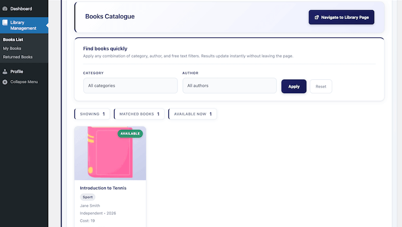Click the external link icon on Navigate button
Viewport: 402px width, 227px height.
(317, 17)
